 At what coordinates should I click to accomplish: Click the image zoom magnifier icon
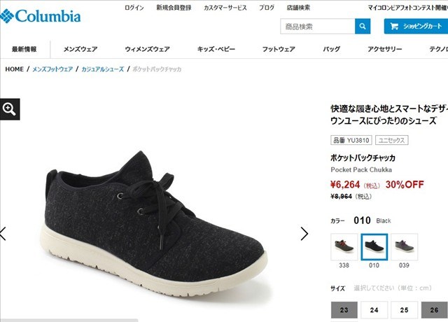click(x=9, y=109)
